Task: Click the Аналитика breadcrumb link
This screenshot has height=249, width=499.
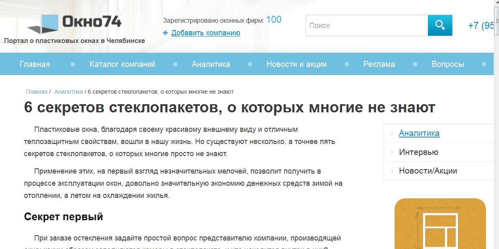Action: coord(69,92)
